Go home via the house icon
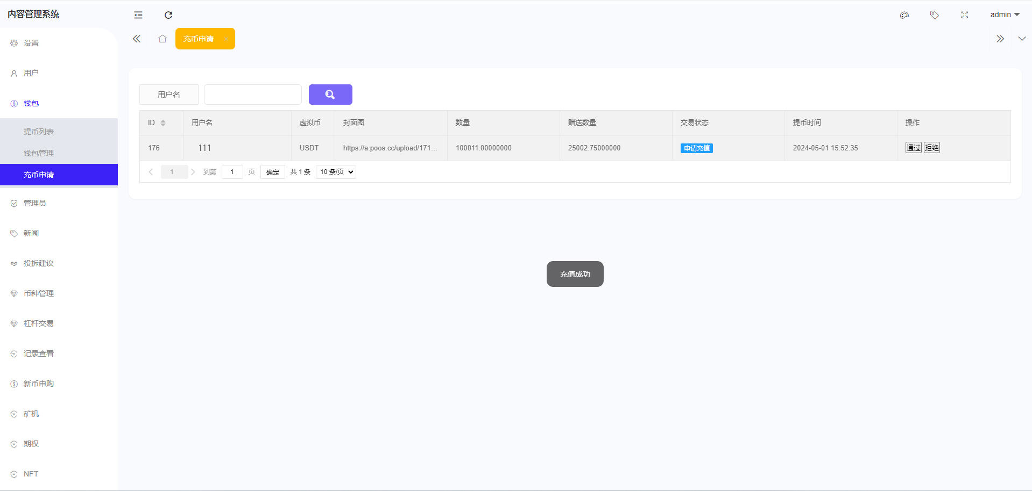Viewport: 1032px width, 491px height. [162, 39]
